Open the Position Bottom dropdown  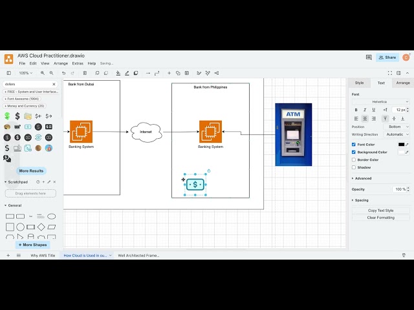pyautogui.click(x=397, y=127)
